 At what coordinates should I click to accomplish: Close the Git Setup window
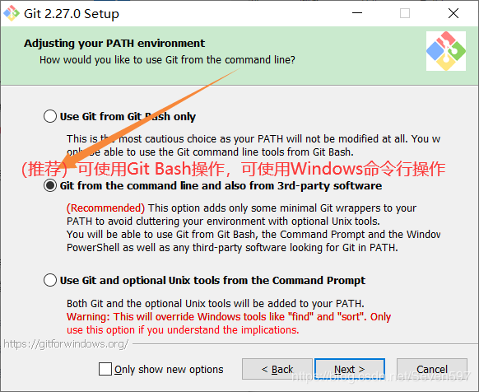[x=453, y=13]
